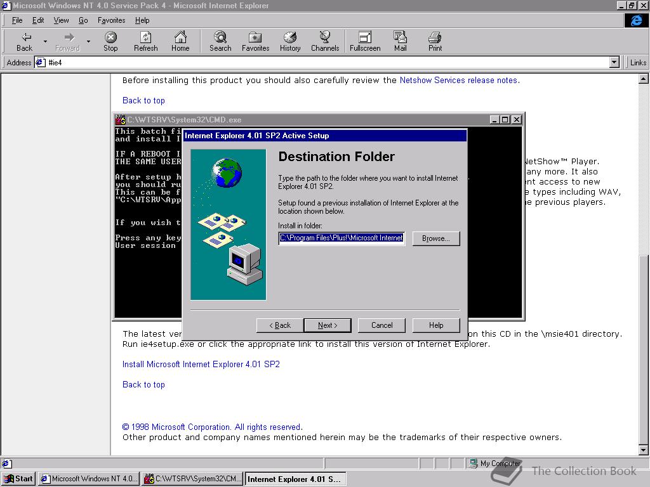The height and width of the screenshot is (487, 650).
Task: Minimize the CMD.exe window
Action: [x=494, y=120]
